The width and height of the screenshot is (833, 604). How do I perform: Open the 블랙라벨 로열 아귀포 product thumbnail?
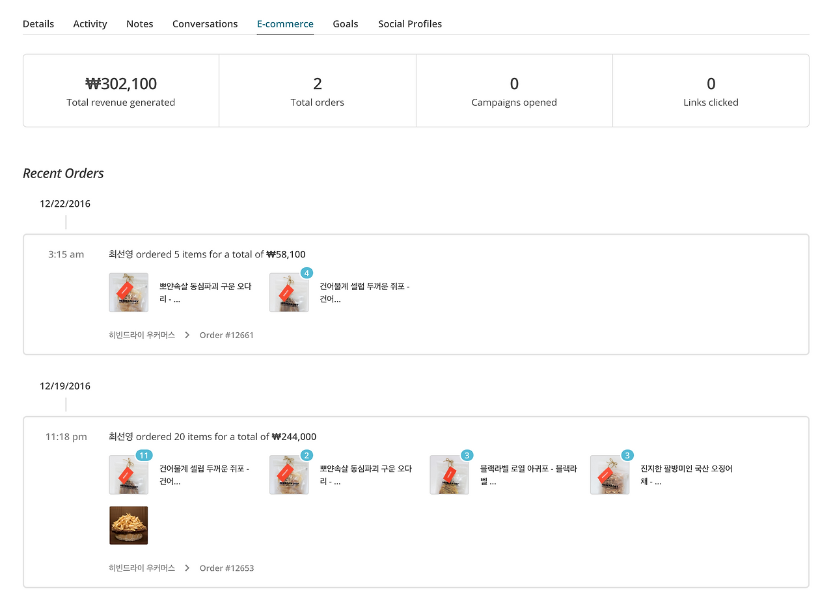(x=450, y=475)
